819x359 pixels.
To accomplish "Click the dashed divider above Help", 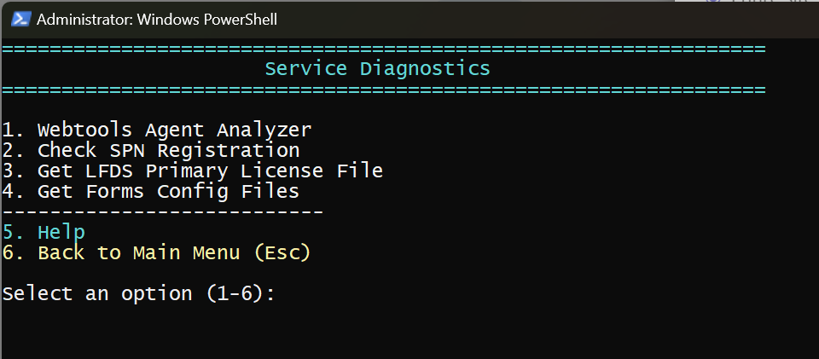I will point(162,211).
